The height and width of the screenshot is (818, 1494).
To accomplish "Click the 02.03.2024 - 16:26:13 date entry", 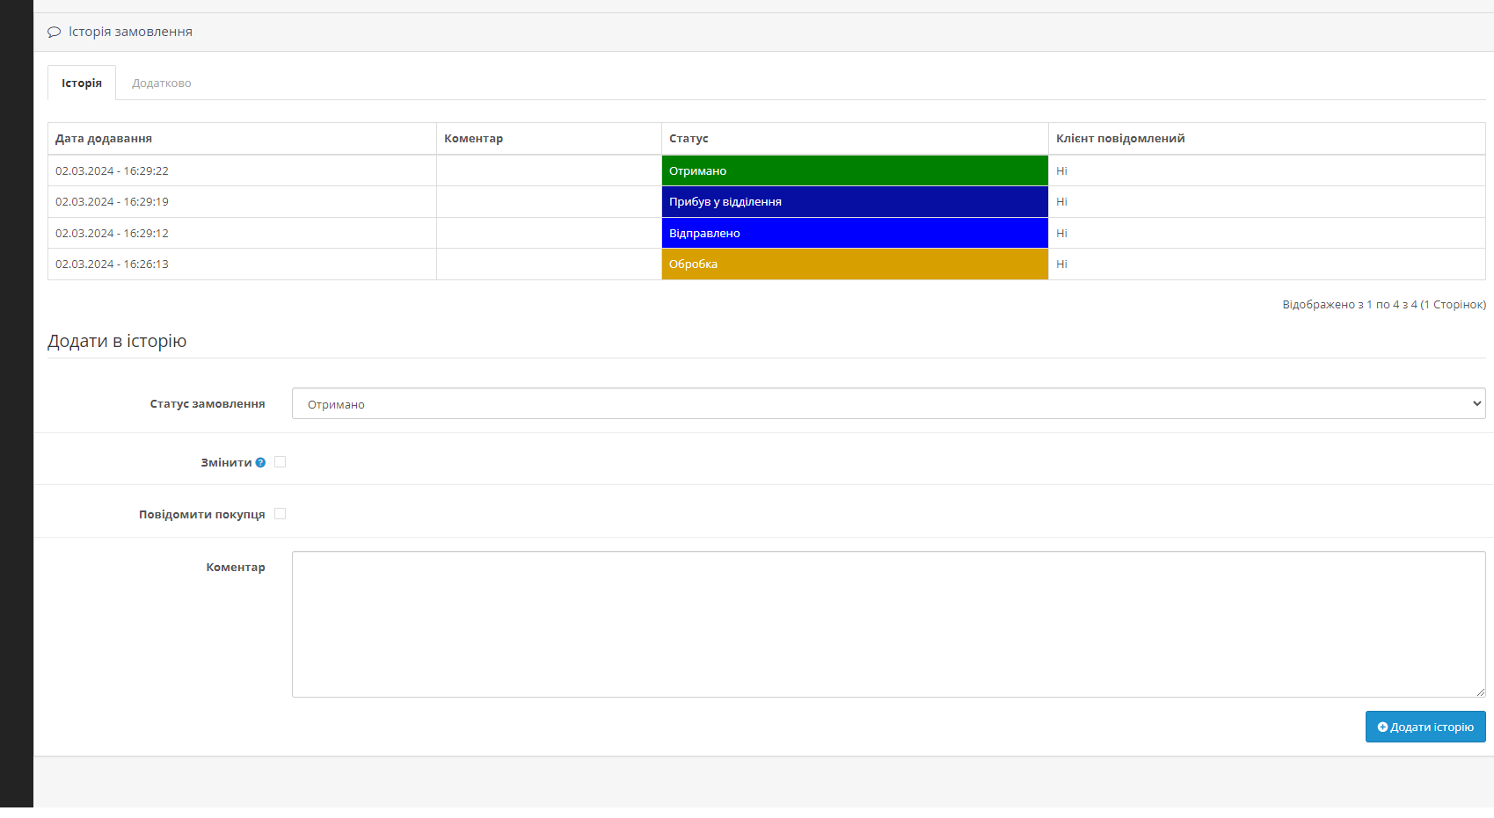I will pos(112,264).
